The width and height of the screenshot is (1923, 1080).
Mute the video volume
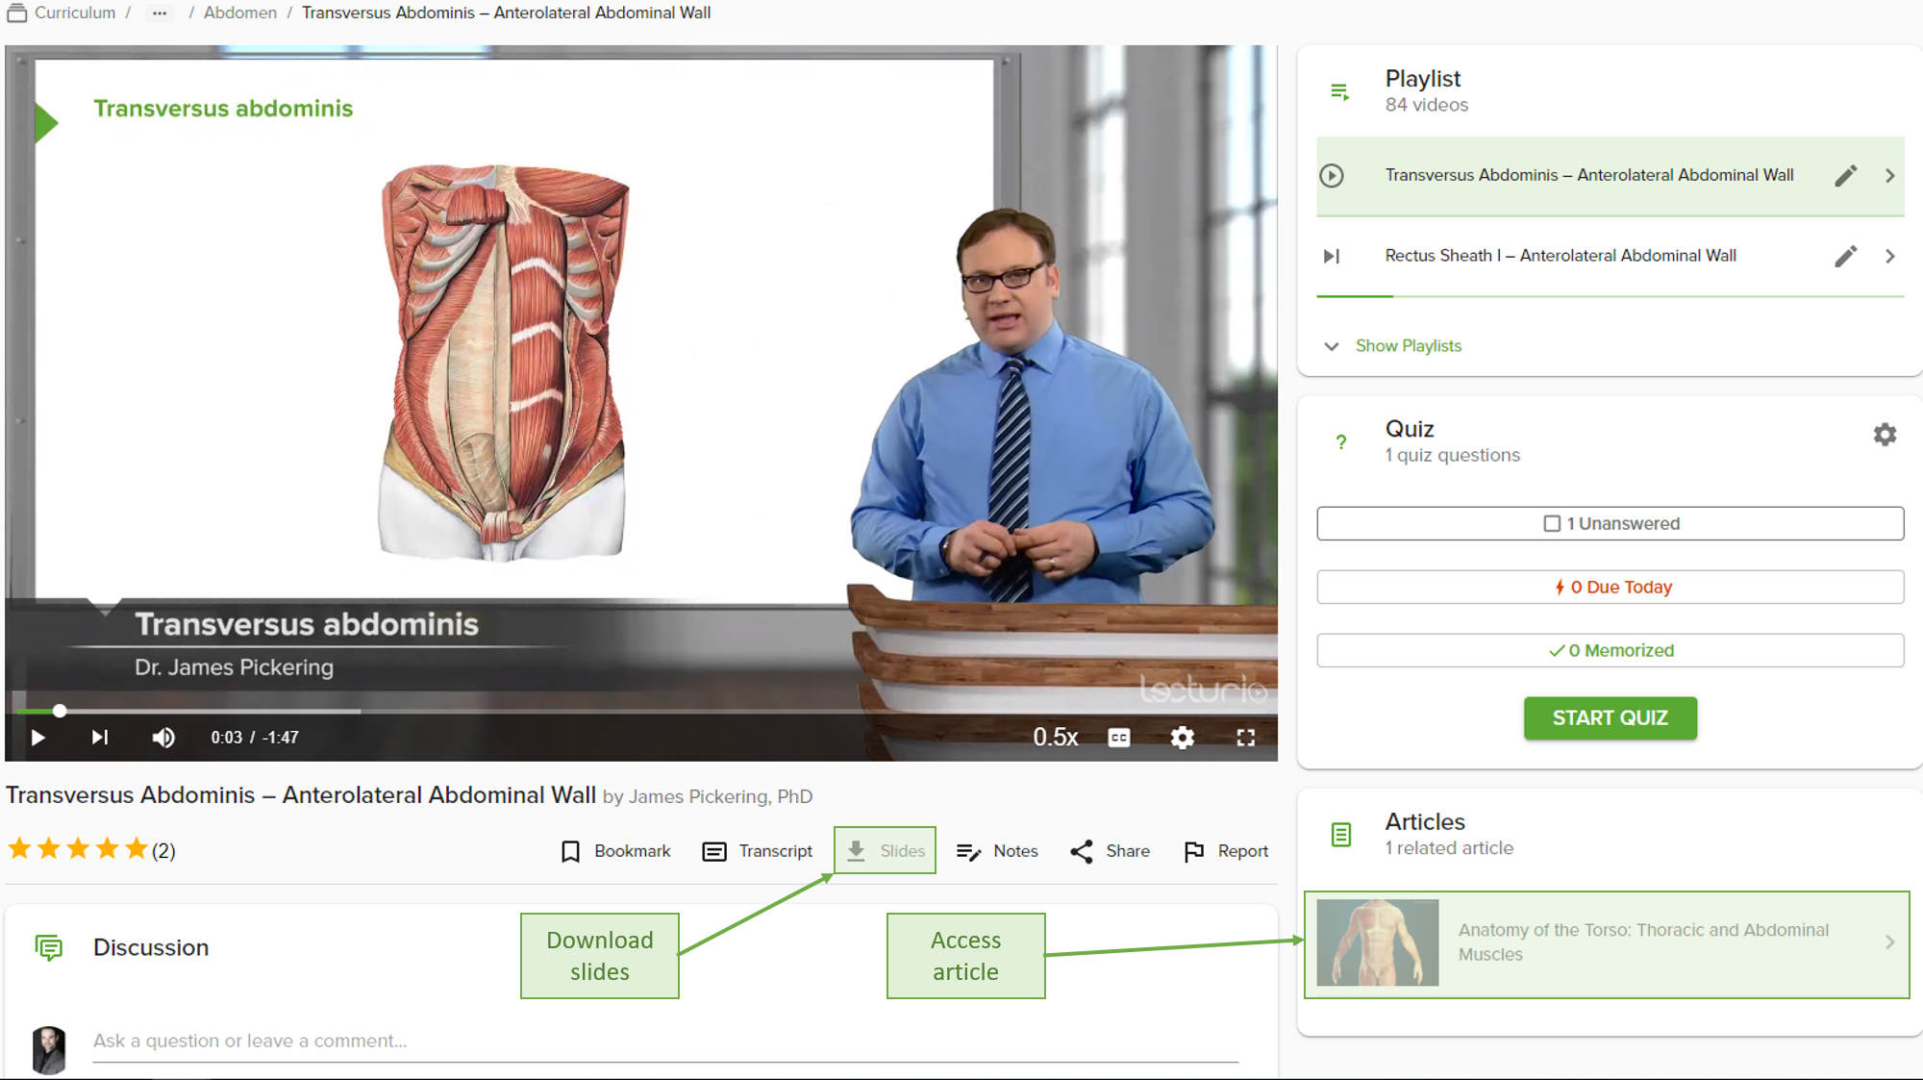pos(163,738)
